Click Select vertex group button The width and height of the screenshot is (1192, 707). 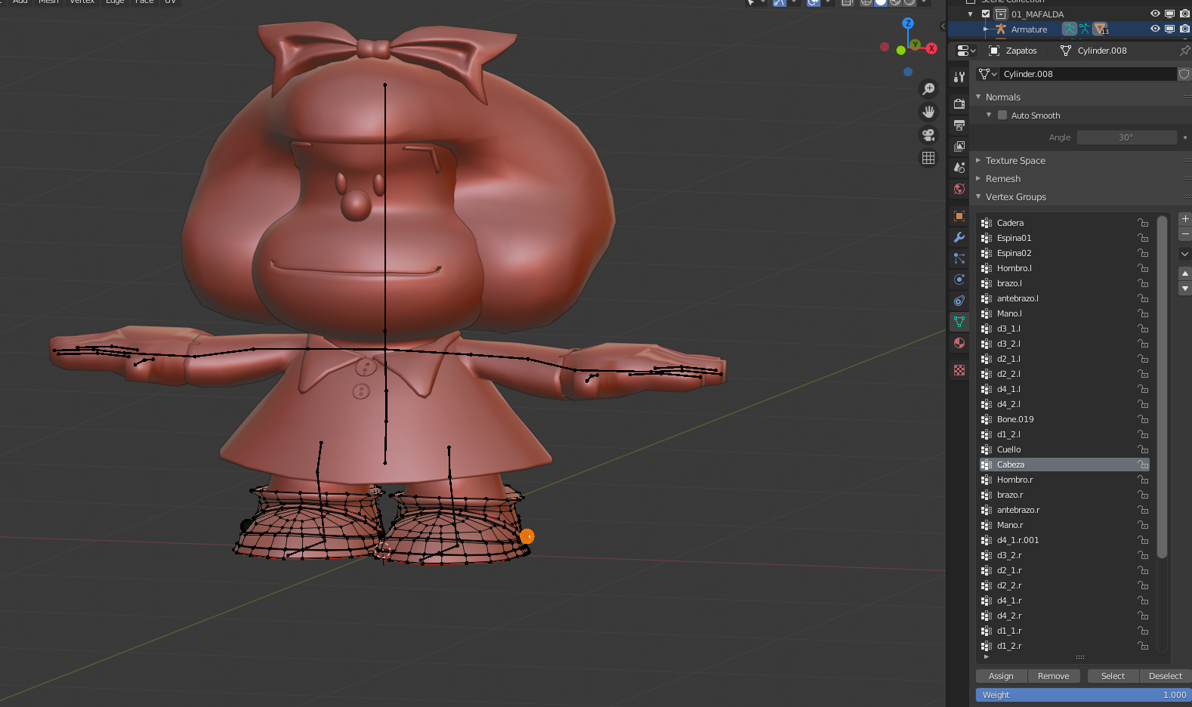1113,676
